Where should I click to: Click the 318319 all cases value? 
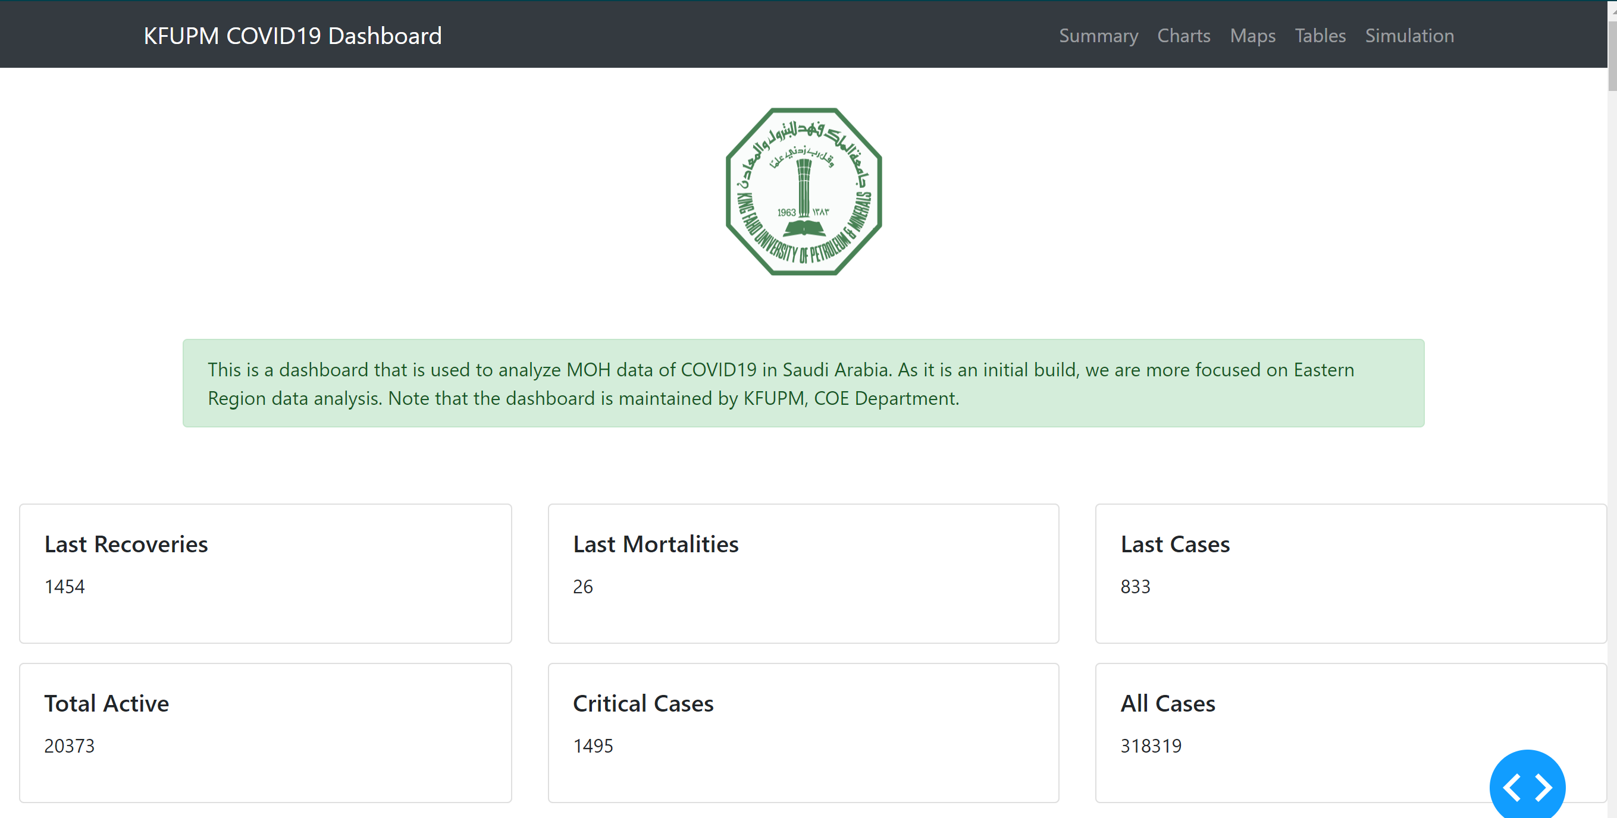click(x=1151, y=746)
